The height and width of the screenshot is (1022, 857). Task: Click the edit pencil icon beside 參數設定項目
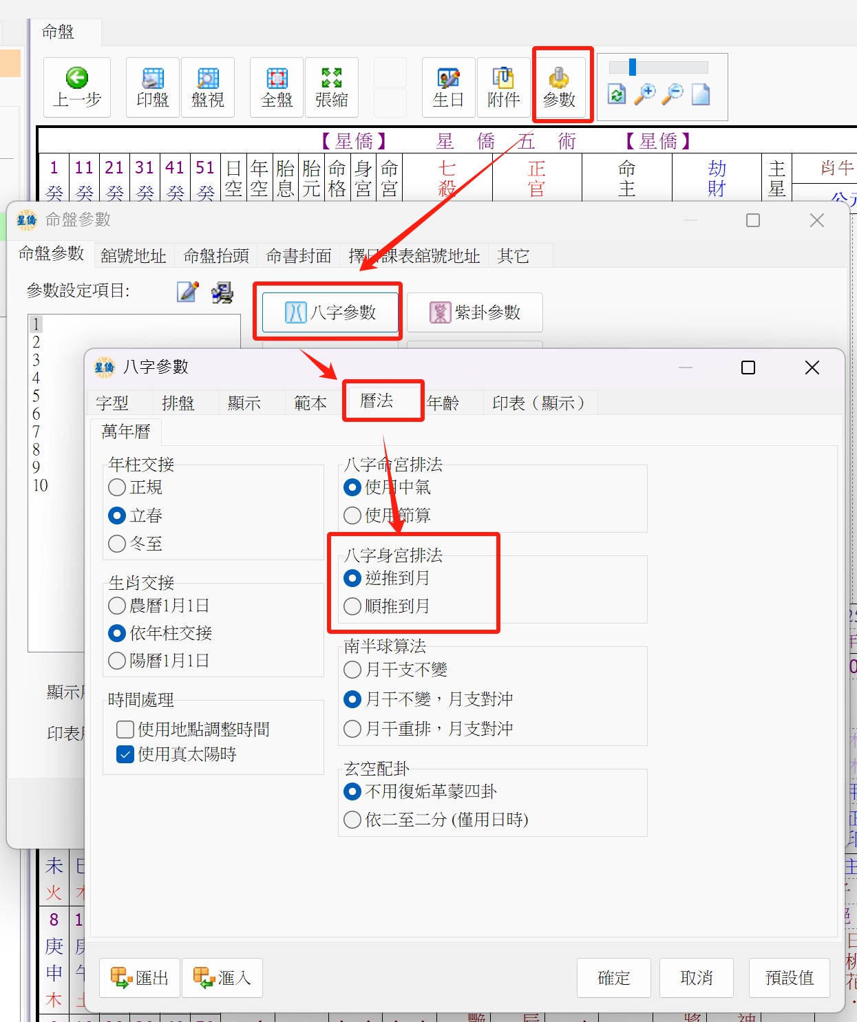188,292
